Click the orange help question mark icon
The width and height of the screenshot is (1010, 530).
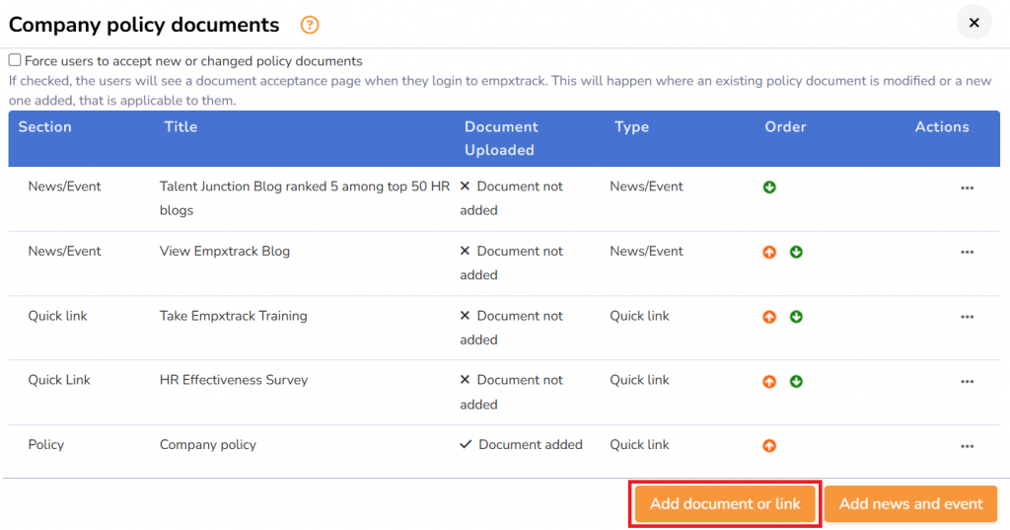[x=311, y=26]
